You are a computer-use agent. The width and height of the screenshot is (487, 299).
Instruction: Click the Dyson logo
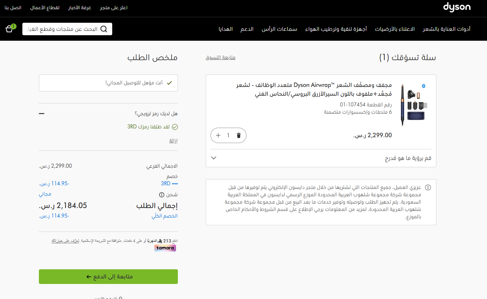[457, 7]
